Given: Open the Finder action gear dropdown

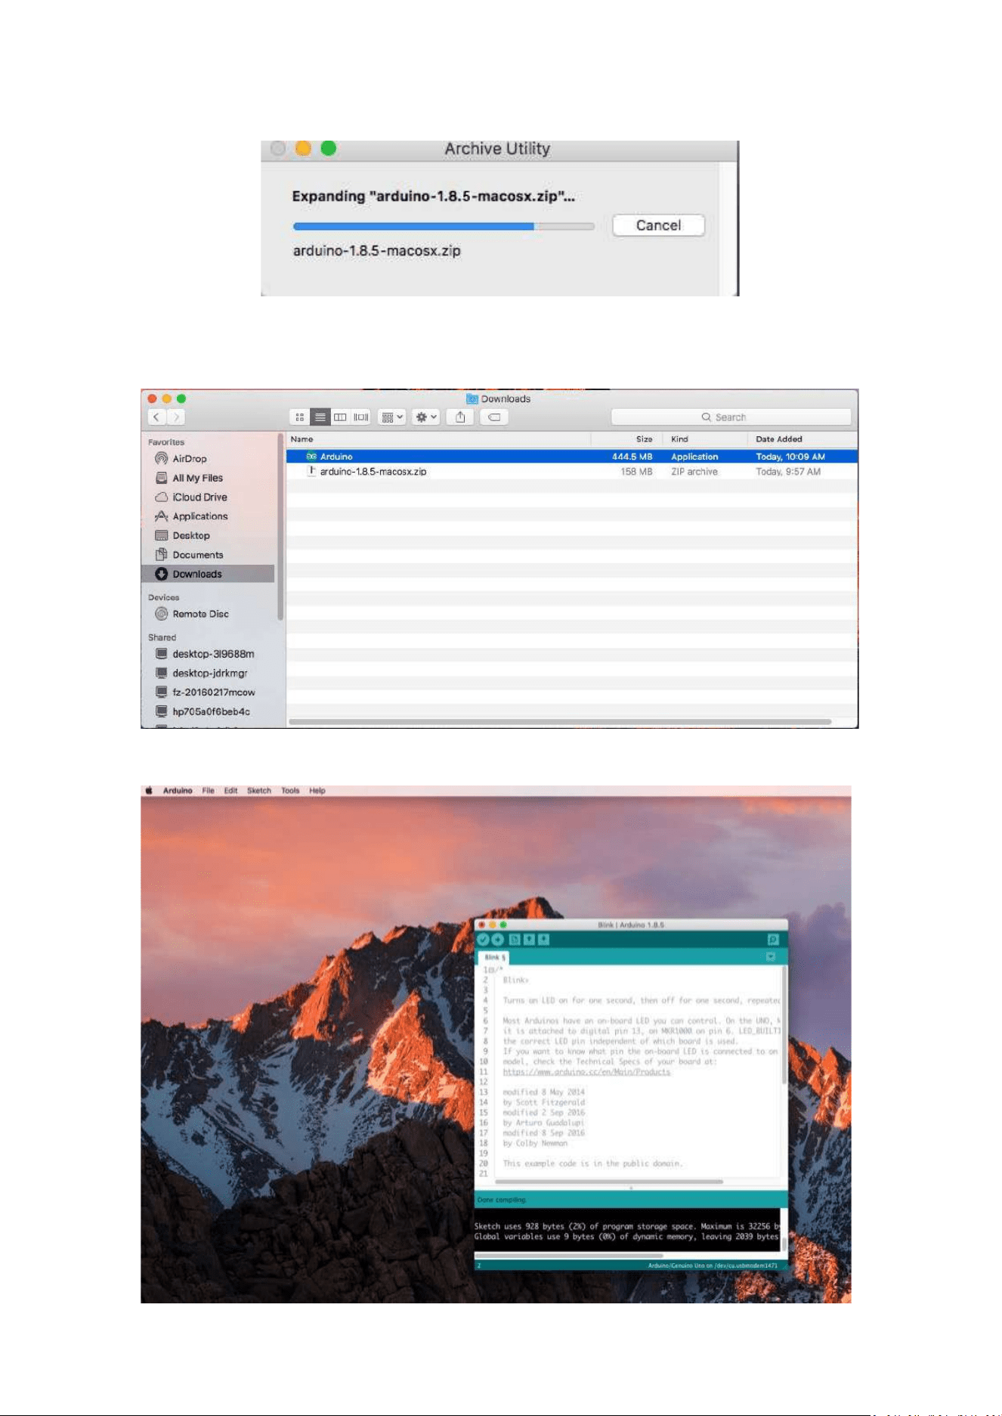Looking at the screenshot, I should coord(426,417).
